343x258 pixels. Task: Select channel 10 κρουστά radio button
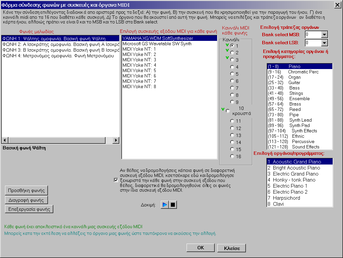click(x=228, y=111)
